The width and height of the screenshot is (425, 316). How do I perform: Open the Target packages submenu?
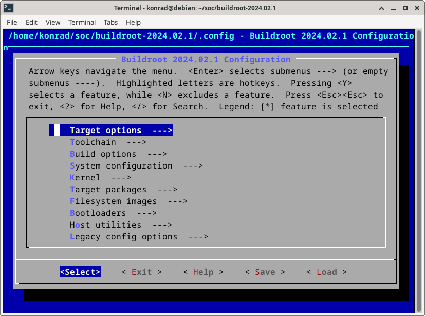click(123, 190)
